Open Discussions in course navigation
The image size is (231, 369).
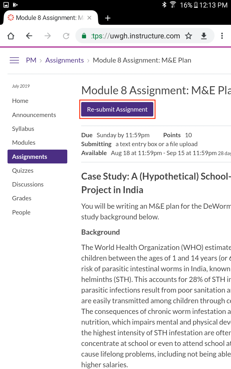tap(28, 184)
